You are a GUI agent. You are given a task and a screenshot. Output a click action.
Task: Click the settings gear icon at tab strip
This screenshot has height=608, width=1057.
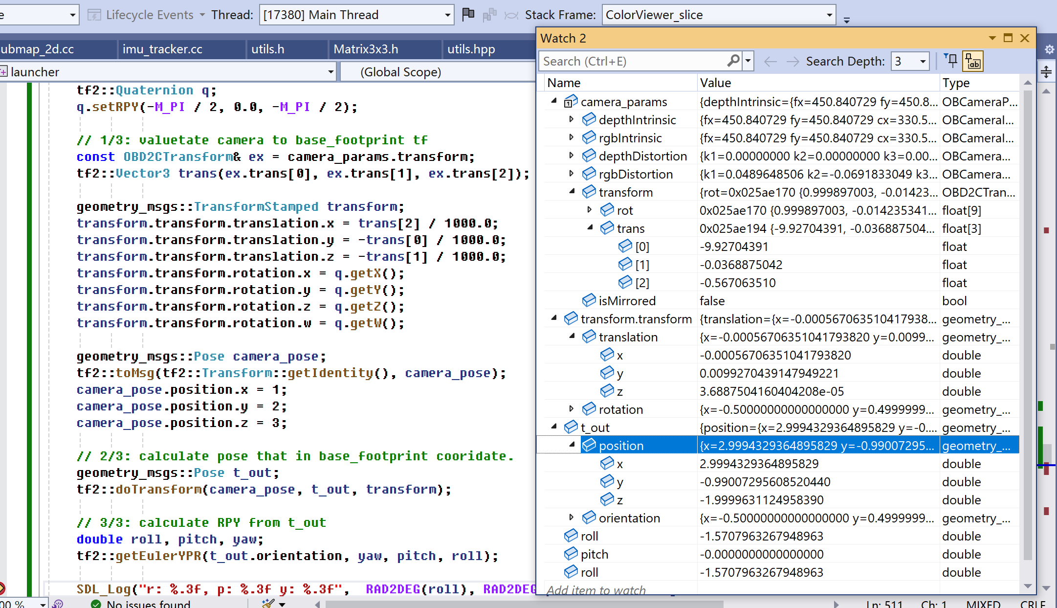pos(1049,49)
